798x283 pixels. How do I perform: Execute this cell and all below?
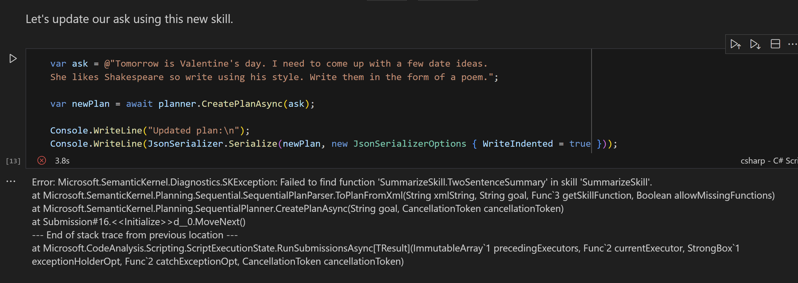(755, 44)
